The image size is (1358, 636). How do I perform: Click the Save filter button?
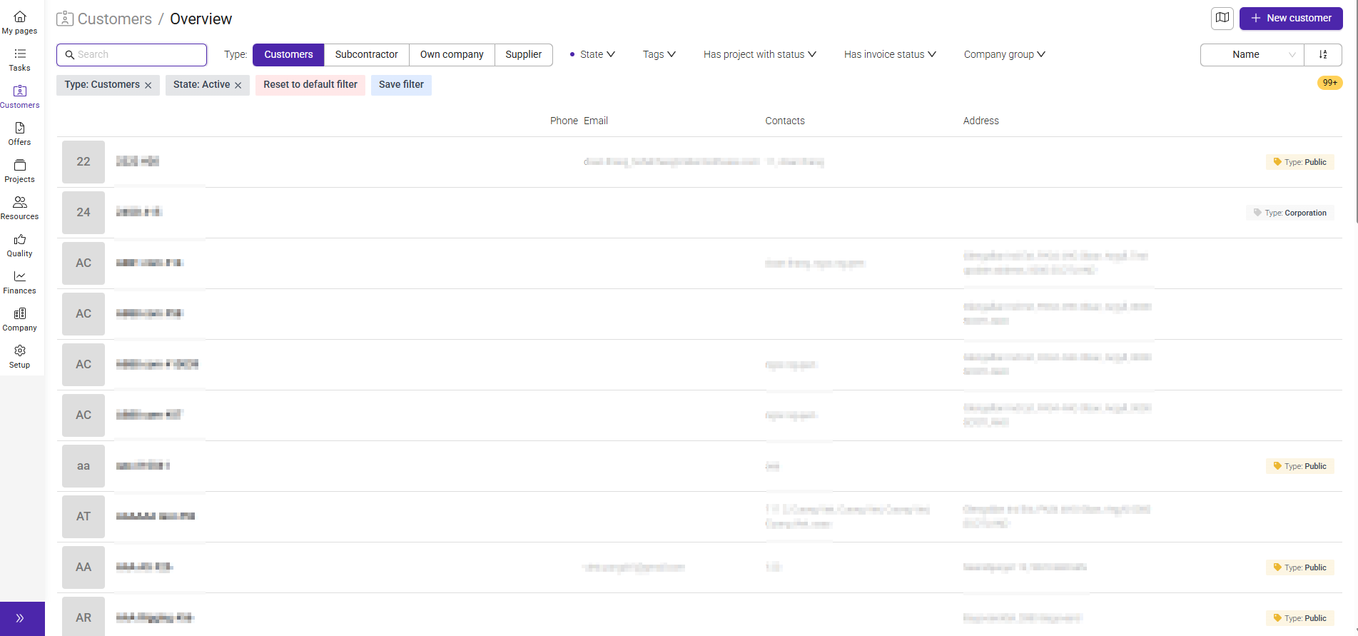(401, 85)
